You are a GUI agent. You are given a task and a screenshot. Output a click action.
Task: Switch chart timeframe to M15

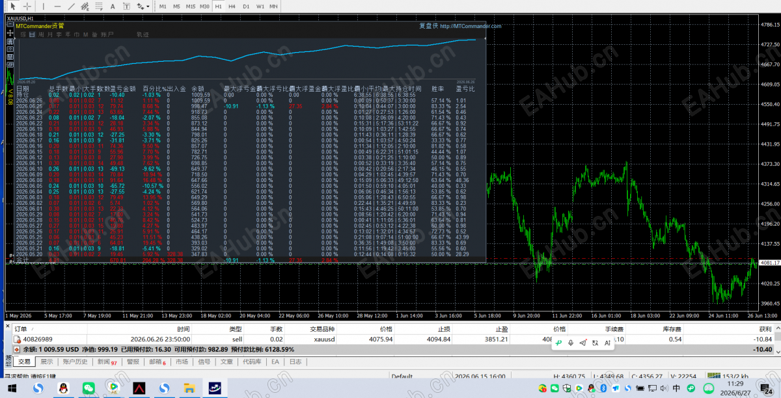point(191,7)
